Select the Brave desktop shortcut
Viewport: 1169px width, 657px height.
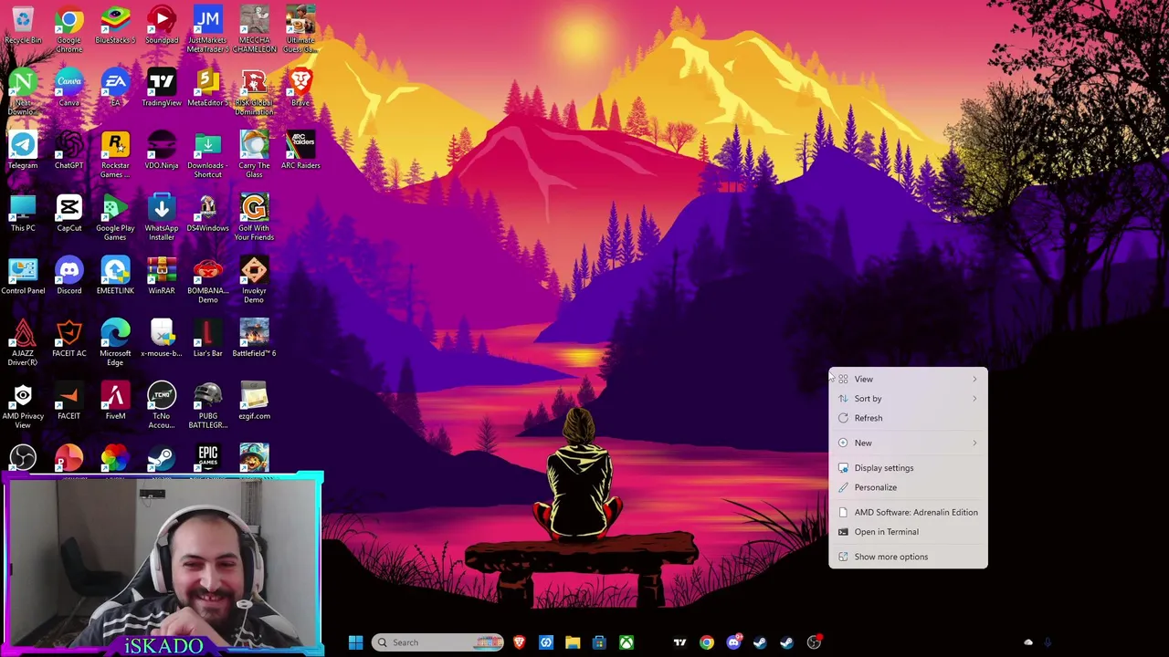coord(300,89)
